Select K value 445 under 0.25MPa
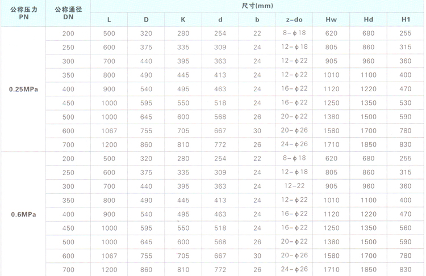Image resolution: width=426 pixels, height=276 pixels. click(x=183, y=75)
